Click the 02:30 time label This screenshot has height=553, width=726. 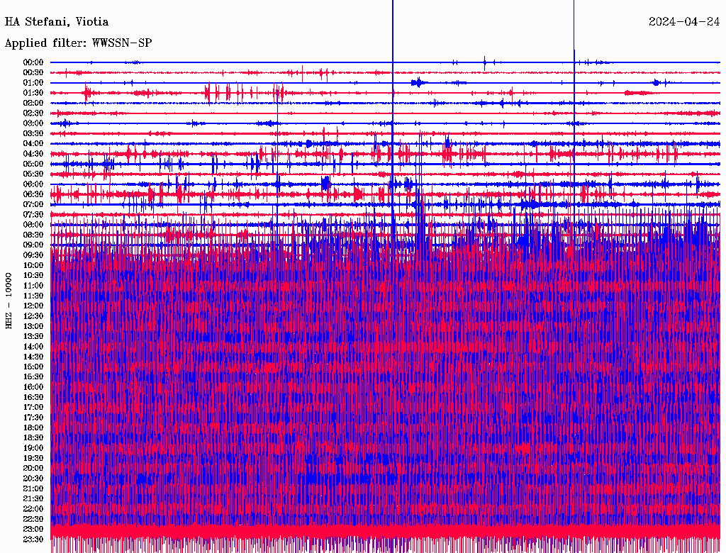(33, 113)
